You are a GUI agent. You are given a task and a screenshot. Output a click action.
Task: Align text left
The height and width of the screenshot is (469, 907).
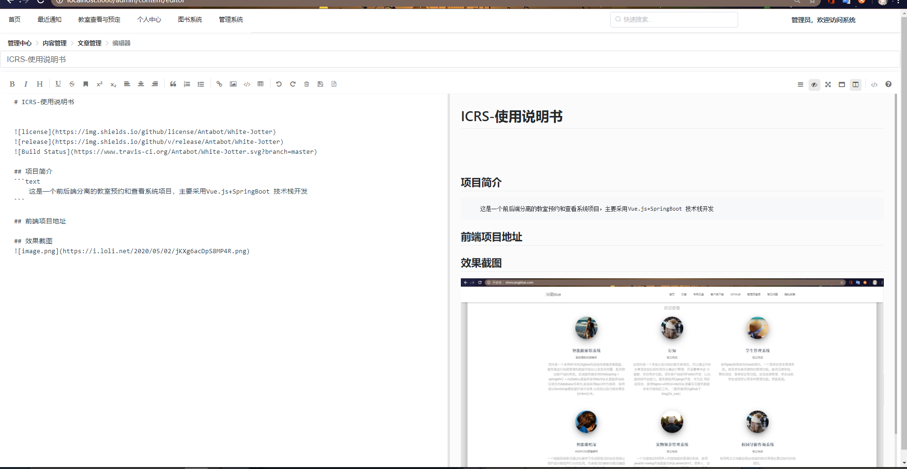click(x=127, y=84)
